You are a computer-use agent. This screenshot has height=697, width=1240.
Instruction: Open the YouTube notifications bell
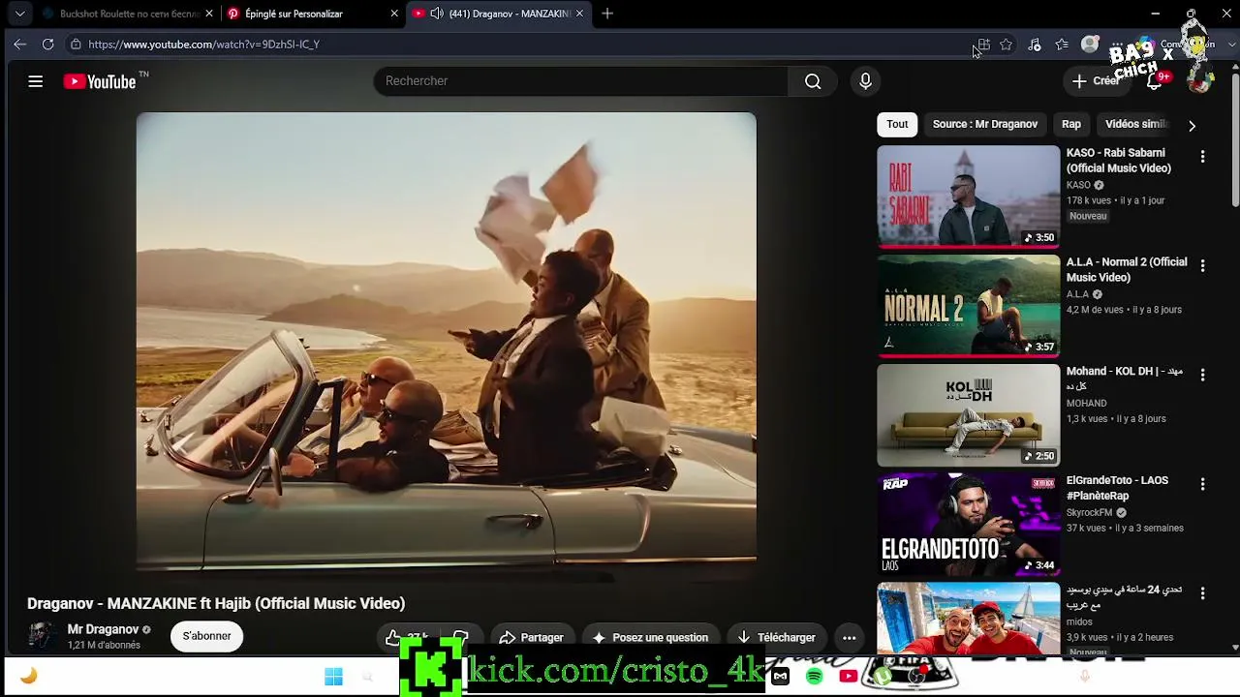click(1154, 81)
